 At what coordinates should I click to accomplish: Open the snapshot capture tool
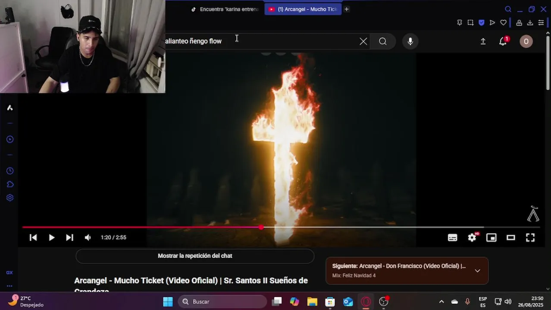tap(470, 23)
